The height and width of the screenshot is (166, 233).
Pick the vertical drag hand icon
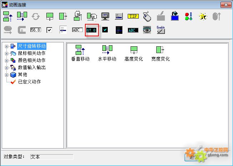click(78, 16)
